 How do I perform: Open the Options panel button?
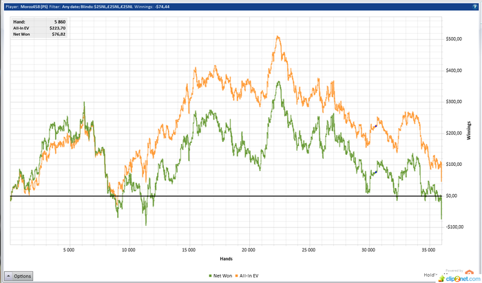click(19, 276)
